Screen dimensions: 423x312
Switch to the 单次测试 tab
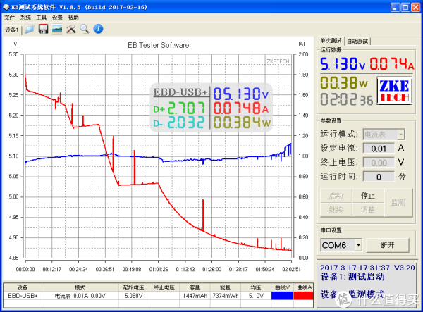coord(331,41)
